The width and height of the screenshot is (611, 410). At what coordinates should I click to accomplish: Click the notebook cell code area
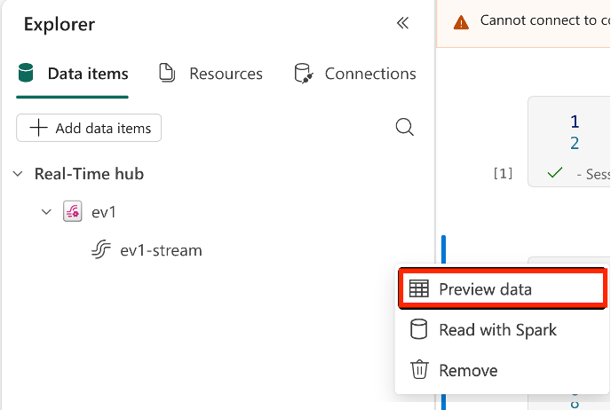586,133
